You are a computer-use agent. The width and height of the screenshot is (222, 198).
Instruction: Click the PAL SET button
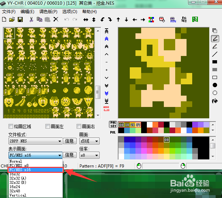pyautogui.click(x=113, y=124)
